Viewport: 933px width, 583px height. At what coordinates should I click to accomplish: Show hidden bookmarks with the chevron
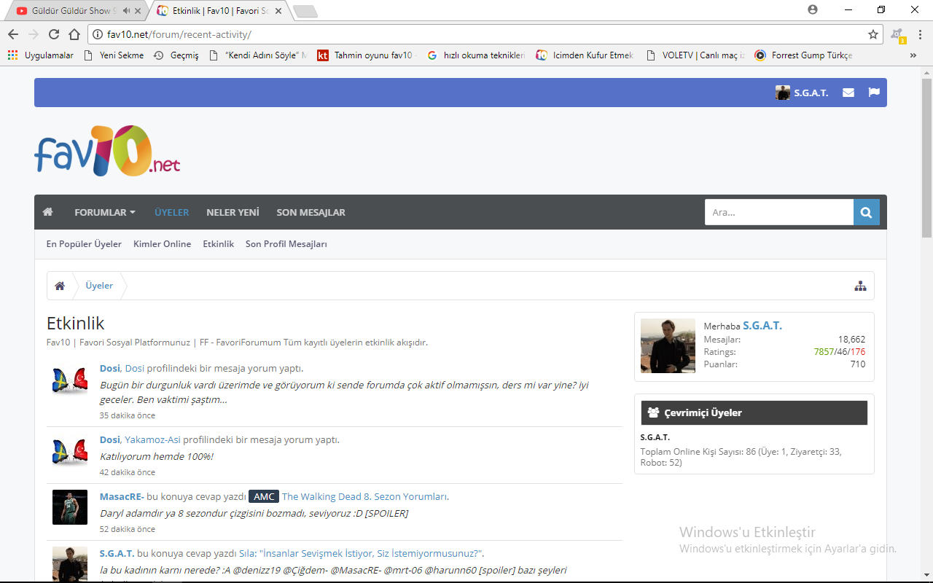[x=913, y=55]
